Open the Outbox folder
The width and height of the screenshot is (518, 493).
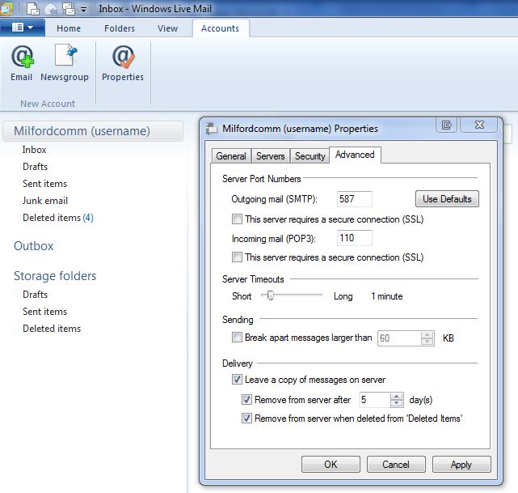pyautogui.click(x=34, y=246)
